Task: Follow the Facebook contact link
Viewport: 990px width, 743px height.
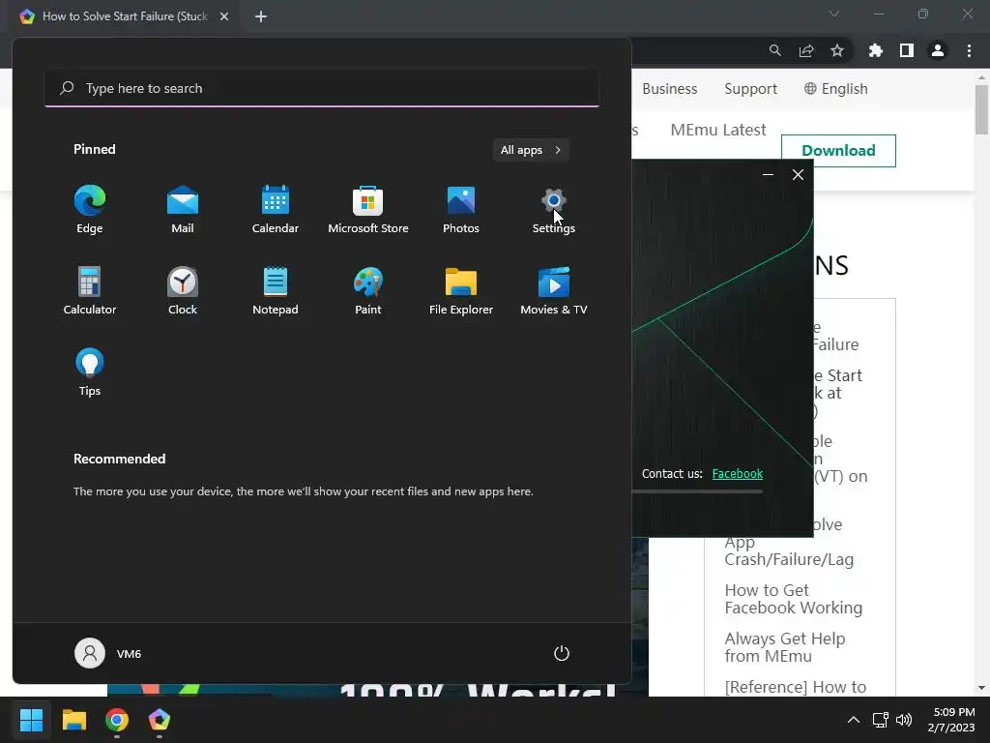Action: [738, 474]
